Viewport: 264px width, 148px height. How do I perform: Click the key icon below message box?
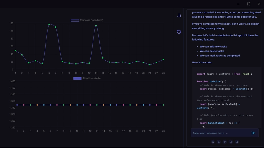(x=225, y=142)
